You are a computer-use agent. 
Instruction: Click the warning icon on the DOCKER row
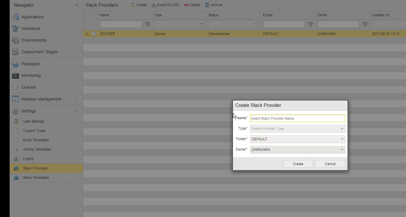pos(87,33)
